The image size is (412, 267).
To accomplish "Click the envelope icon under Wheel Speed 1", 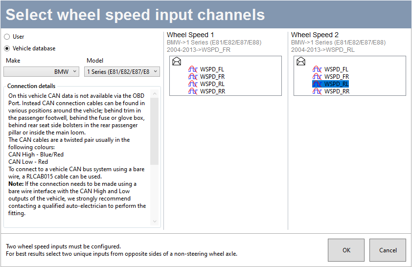I will 177,62.
